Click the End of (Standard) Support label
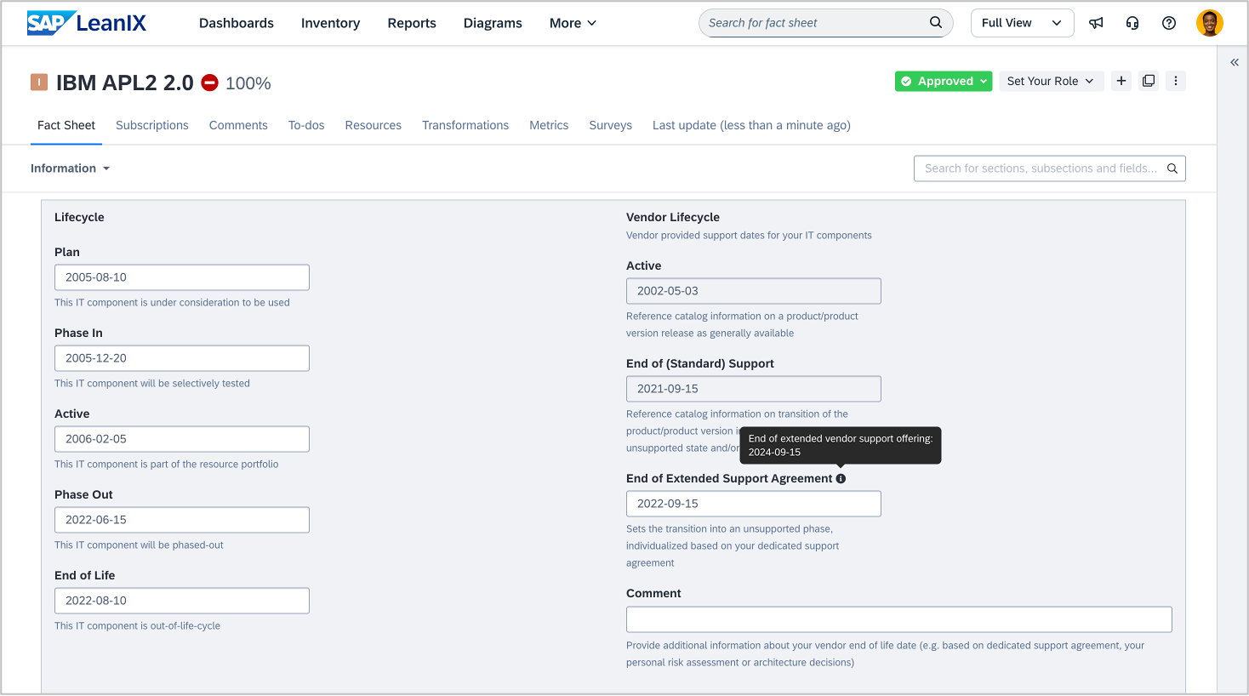This screenshot has width=1249, height=696. tap(700, 363)
